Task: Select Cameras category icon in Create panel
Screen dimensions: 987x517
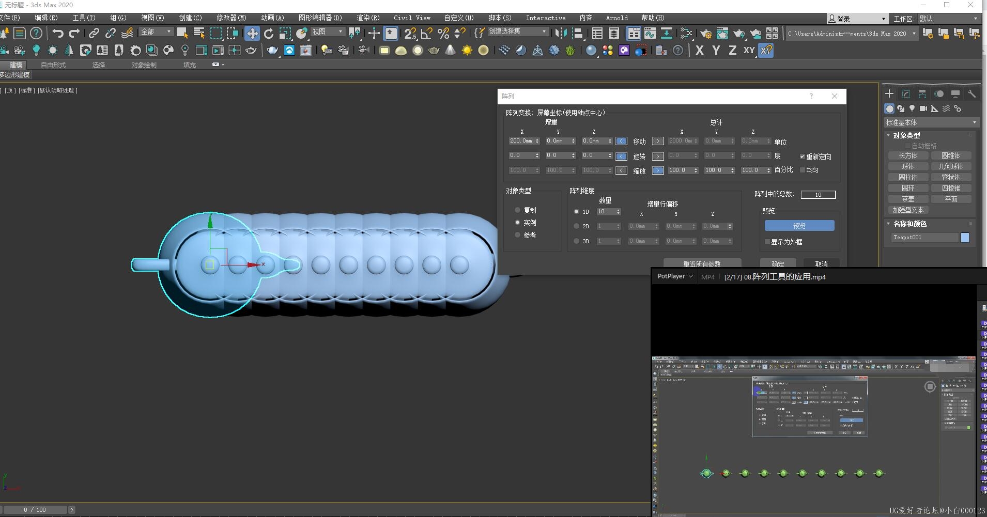Action: point(923,108)
